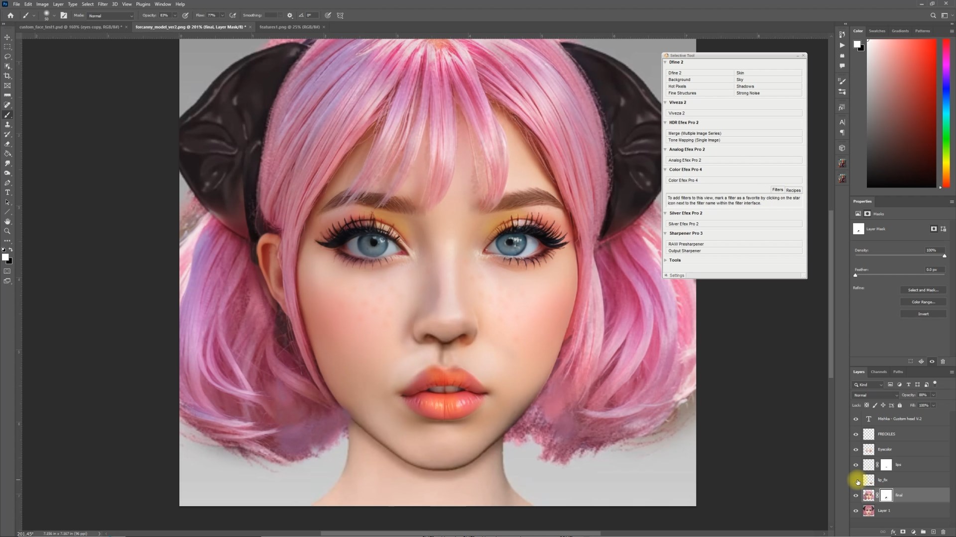Open the Filter menu

tap(103, 4)
